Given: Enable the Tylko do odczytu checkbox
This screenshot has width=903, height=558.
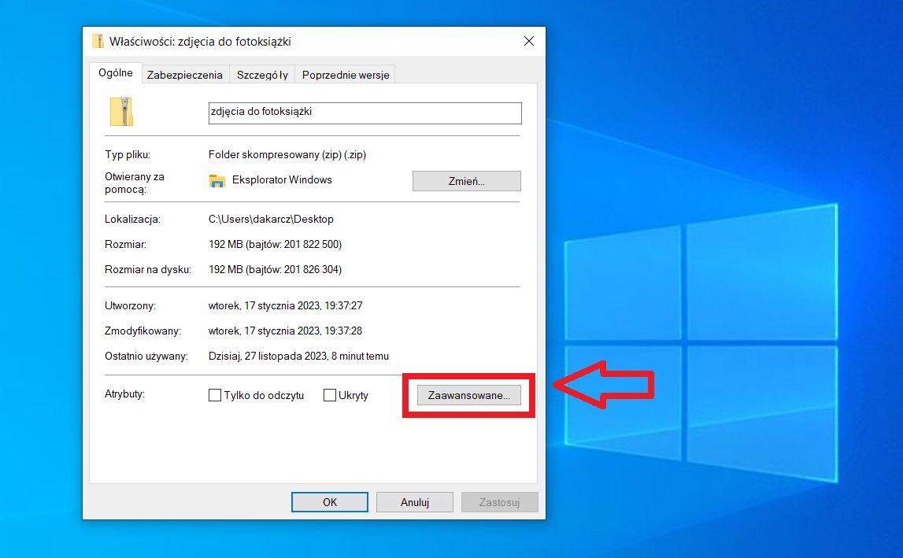Looking at the screenshot, I should tap(215, 395).
